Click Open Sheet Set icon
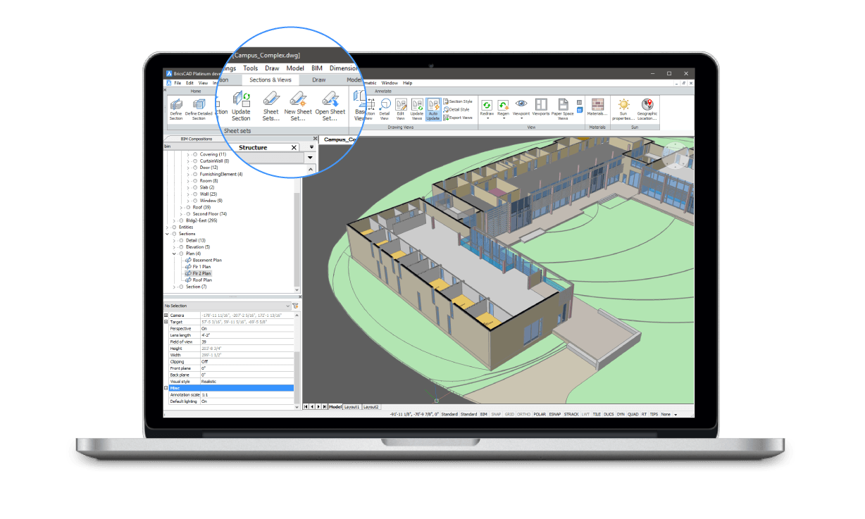The image size is (865, 519). (330, 98)
